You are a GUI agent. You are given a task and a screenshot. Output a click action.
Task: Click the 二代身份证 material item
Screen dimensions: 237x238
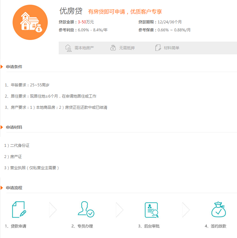click(17, 146)
